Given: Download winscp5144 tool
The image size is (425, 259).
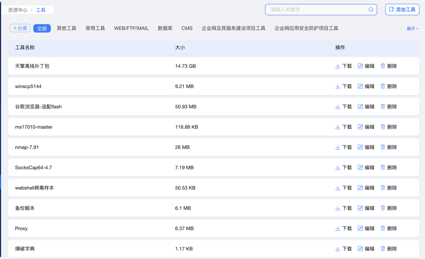Looking at the screenshot, I should 344,86.
